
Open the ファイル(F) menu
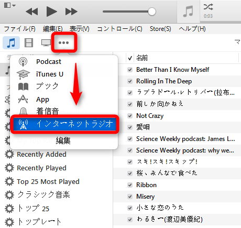click(19, 29)
